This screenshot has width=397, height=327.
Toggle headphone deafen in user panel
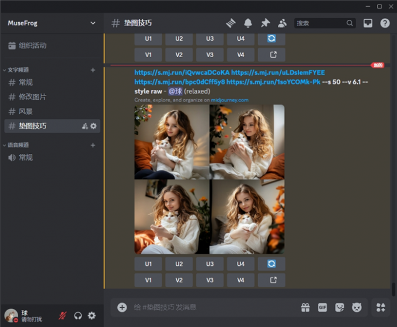78,315
